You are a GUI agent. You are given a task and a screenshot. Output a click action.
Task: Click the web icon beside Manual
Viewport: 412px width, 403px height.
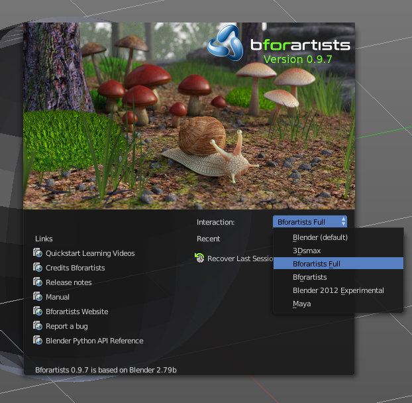pyautogui.click(x=38, y=296)
